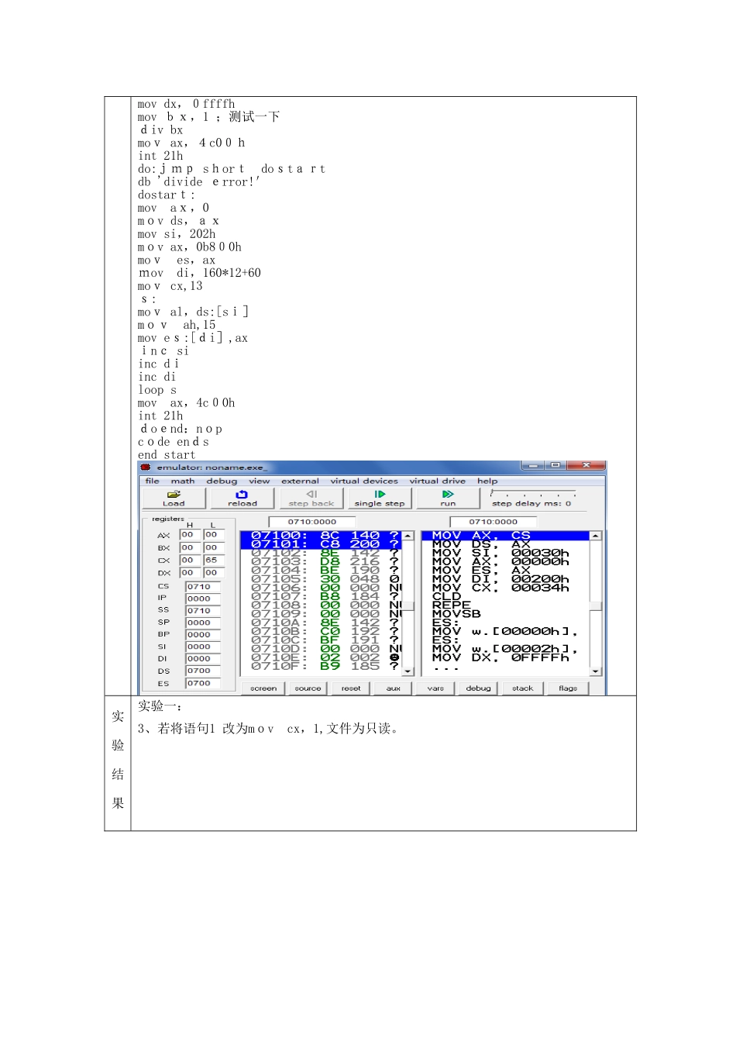The height and width of the screenshot is (1042, 736).
Task: Click the disassembly list scroll up arrow
Action: tap(595, 536)
